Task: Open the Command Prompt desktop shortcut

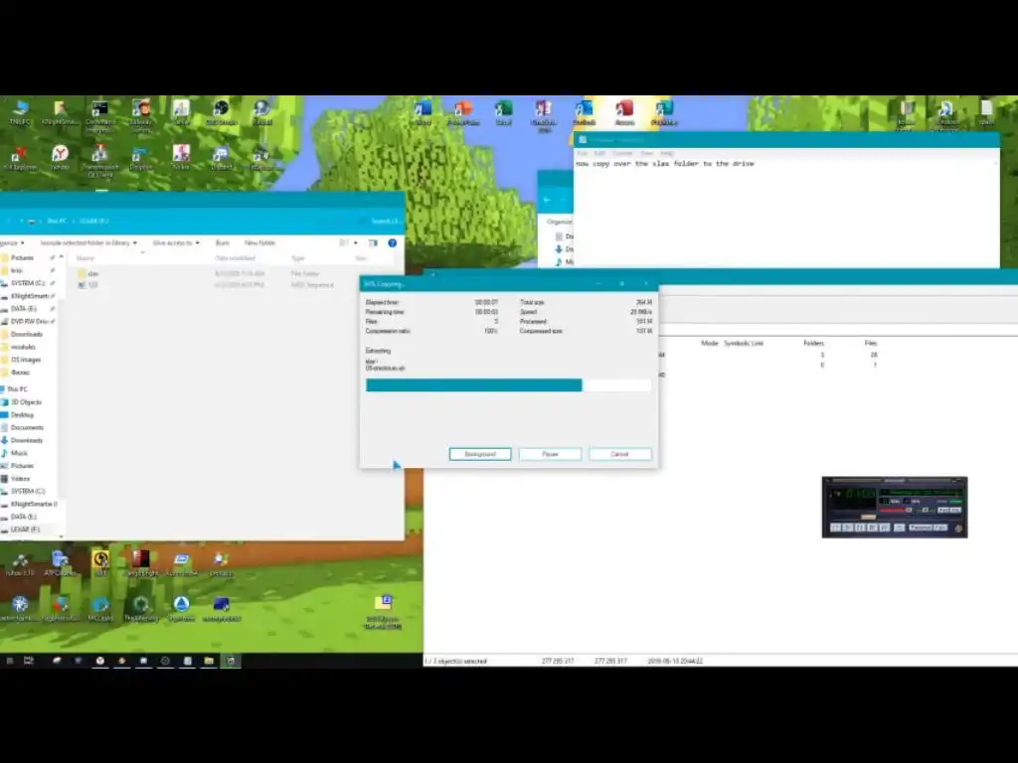Action: tap(100, 115)
